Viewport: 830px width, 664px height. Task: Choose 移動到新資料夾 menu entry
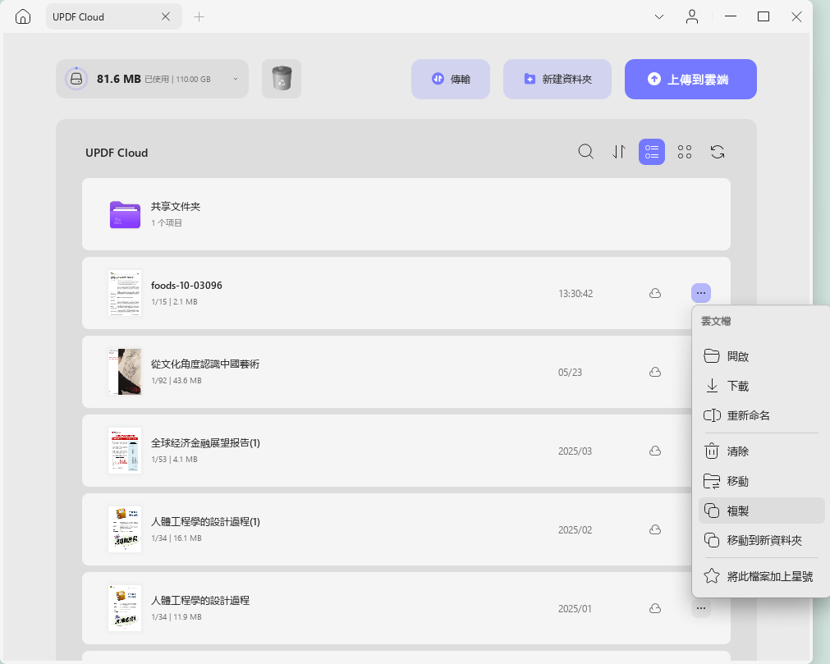[x=761, y=540]
